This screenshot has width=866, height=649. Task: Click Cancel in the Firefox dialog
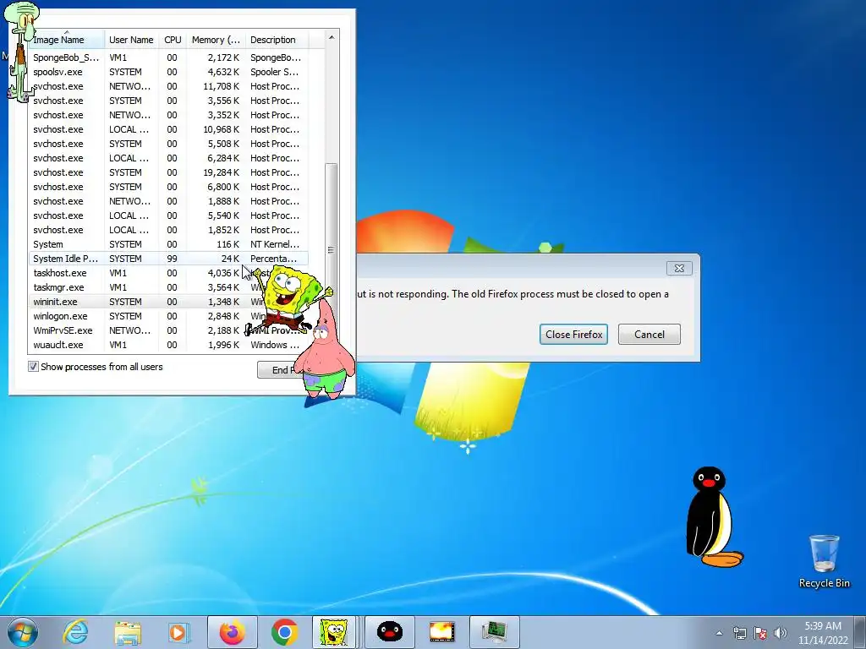click(x=649, y=335)
